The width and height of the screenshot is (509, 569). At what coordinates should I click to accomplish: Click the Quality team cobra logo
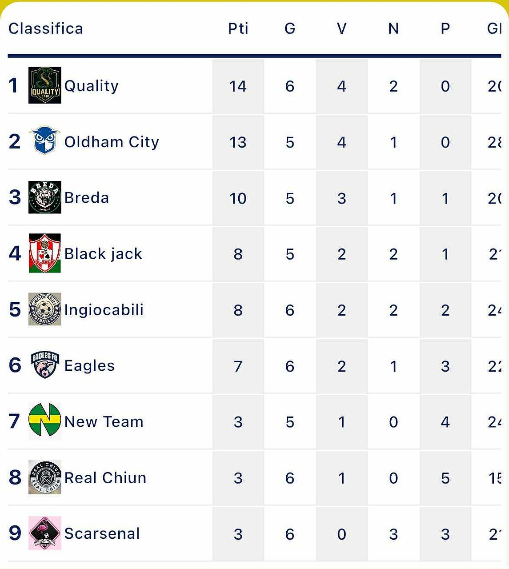[x=44, y=85]
